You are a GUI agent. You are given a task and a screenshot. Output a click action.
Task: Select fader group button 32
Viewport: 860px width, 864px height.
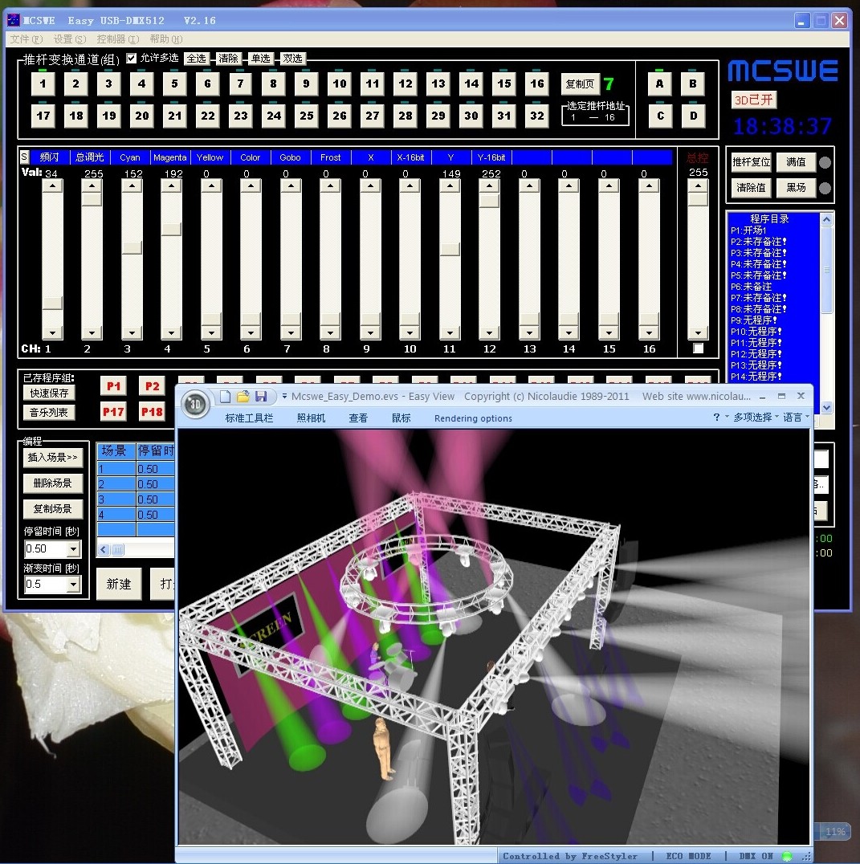coord(537,116)
